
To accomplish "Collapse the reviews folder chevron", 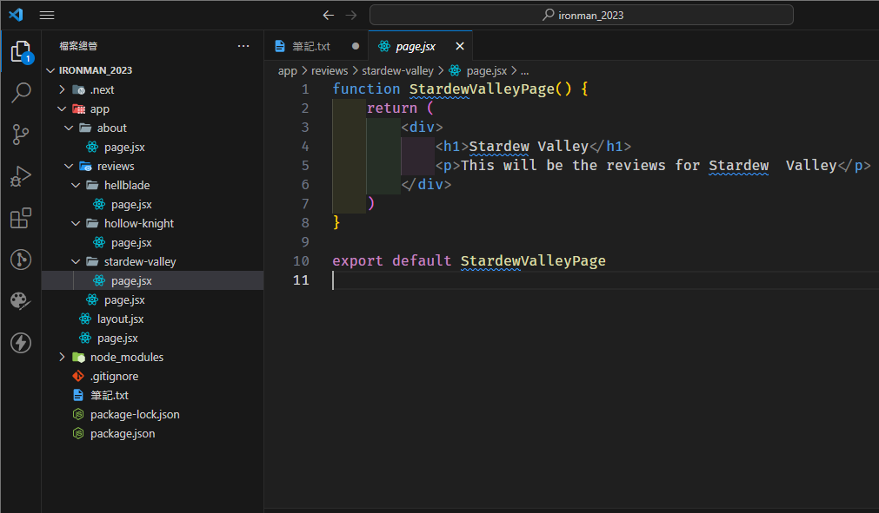I will pyautogui.click(x=69, y=166).
